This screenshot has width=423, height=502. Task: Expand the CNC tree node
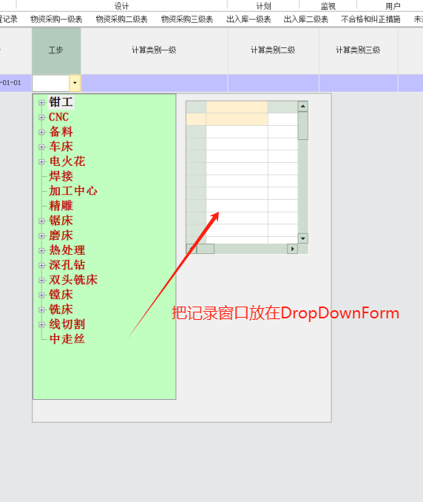41,117
